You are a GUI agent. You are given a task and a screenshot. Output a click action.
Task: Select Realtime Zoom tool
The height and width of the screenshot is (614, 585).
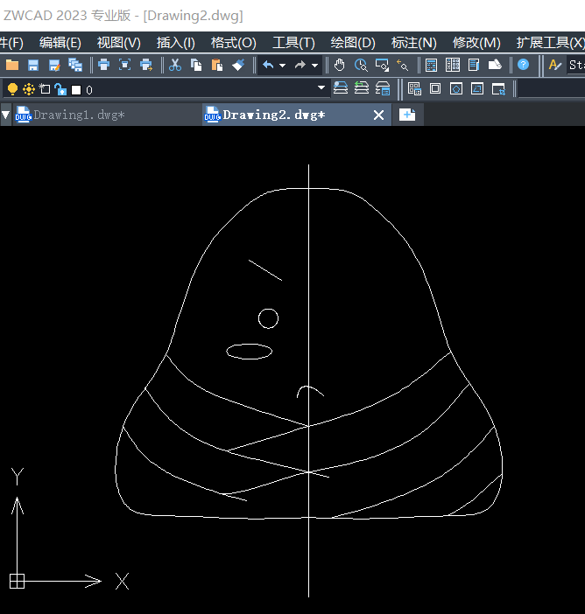[361, 65]
